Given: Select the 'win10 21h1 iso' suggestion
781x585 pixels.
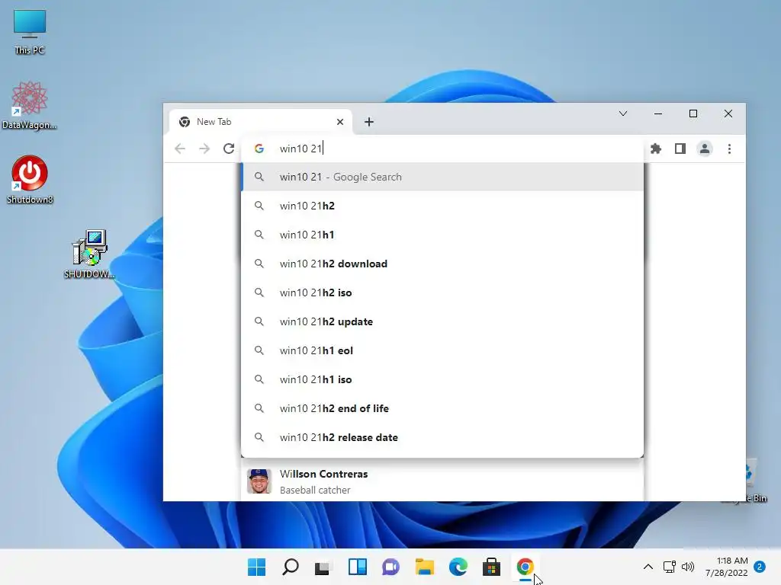Looking at the screenshot, I should pos(442,379).
